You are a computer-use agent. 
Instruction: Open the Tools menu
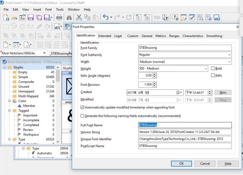(60, 9)
